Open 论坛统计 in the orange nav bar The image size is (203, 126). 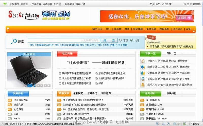click(178, 29)
